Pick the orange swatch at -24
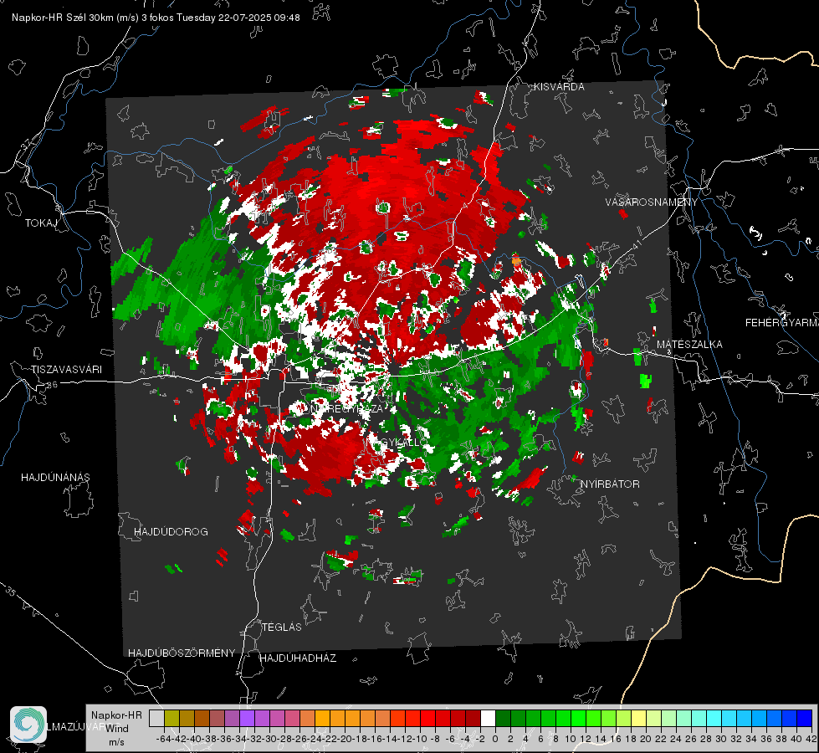 point(322,719)
